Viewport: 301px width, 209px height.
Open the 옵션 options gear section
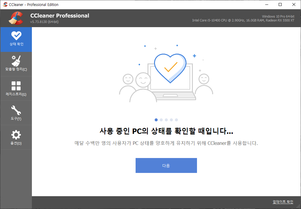(16, 137)
